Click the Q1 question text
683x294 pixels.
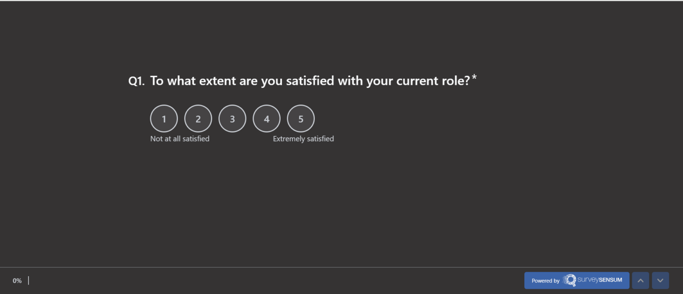tap(311, 80)
